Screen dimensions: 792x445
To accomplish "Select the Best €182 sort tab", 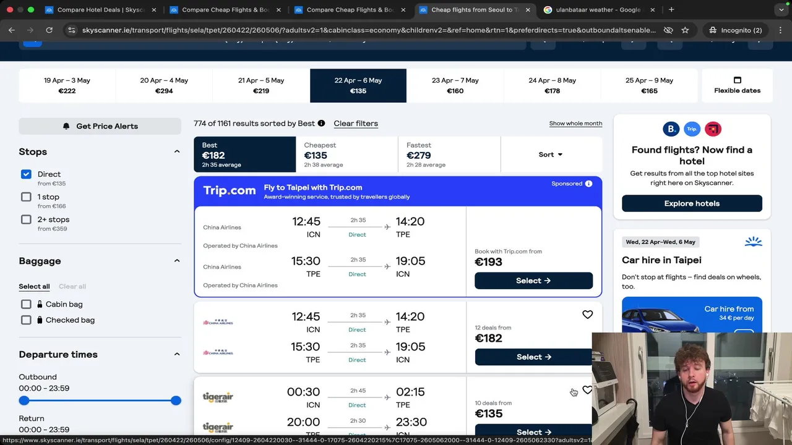I will [x=244, y=155].
